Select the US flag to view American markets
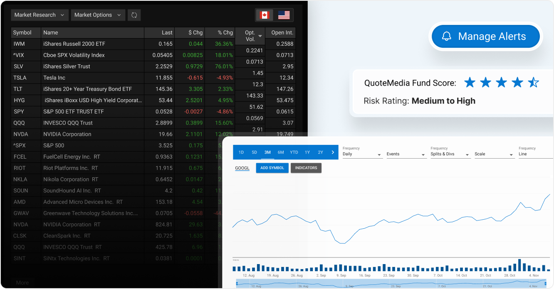The image size is (554, 289). click(284, 15)
